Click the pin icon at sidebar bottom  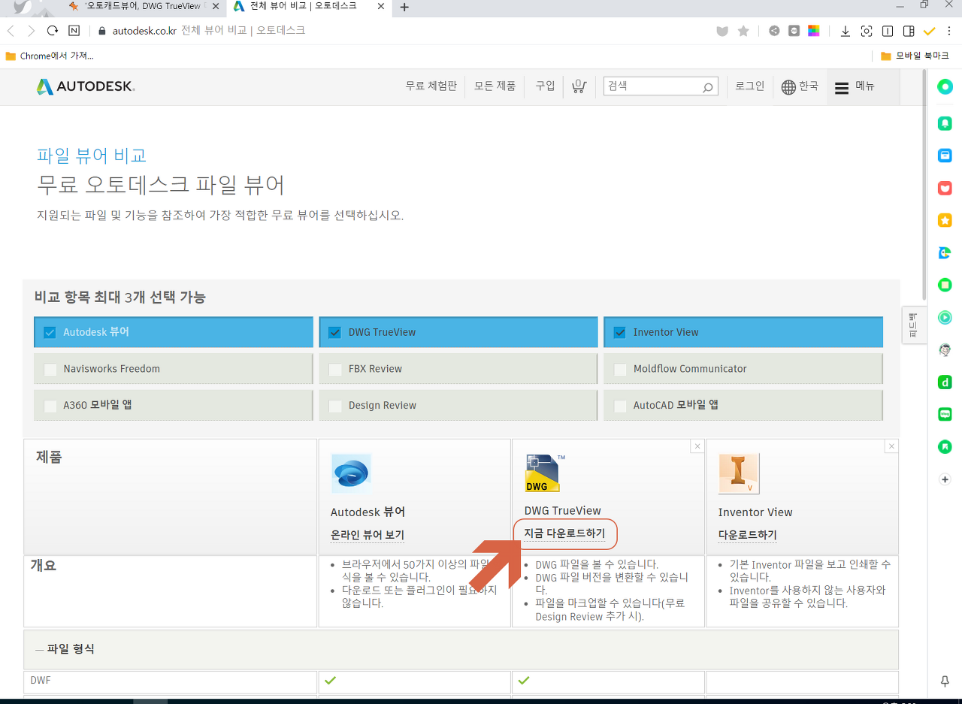pos(945,681)
